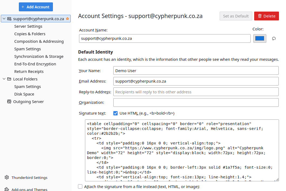The image size is (286, 191).
Task: Click the Account Name input field
Action: click(165, 38)
